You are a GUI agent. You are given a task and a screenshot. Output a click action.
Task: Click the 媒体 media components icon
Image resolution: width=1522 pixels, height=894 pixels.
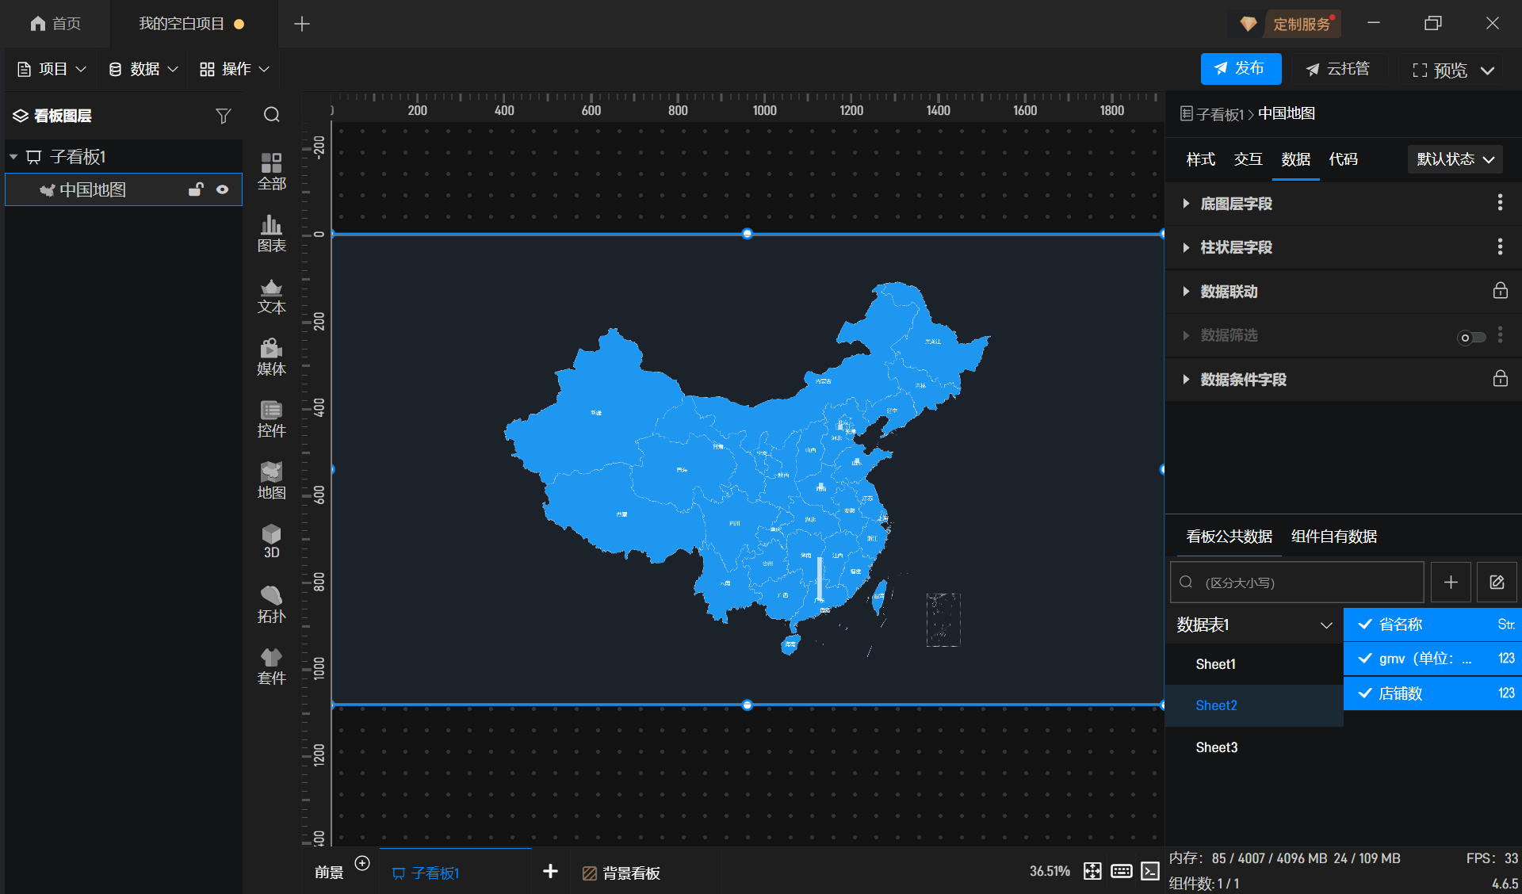click(271, 357)
